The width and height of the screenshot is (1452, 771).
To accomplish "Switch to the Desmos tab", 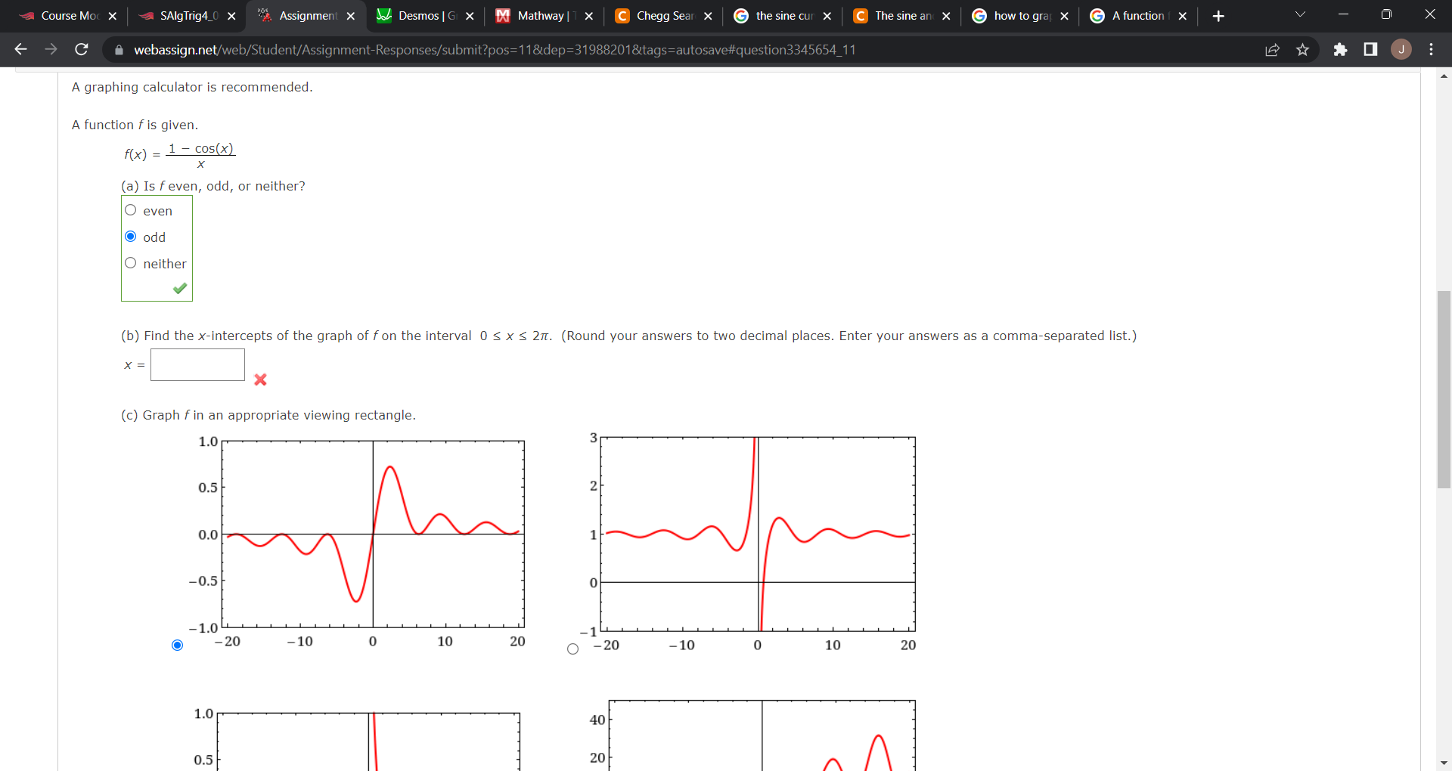I will [423, 15].
